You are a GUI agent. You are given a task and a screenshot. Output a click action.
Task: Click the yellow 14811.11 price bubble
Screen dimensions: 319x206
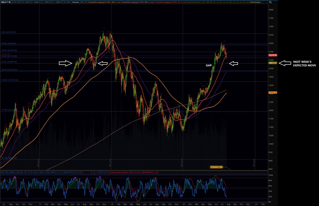click(x=273, y=63)
